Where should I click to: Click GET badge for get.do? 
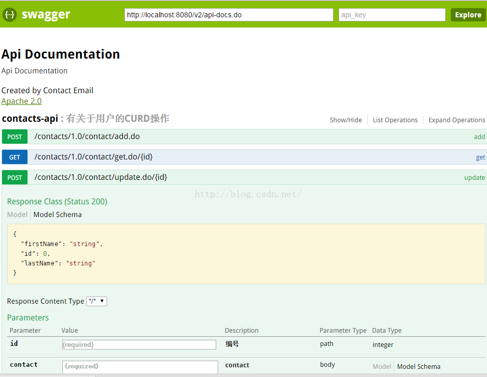pos(15,157)
